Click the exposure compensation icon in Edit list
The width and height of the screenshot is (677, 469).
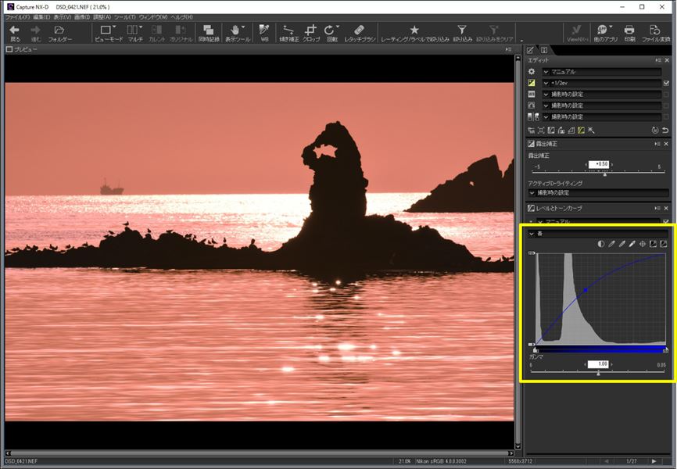click(x=532, y=83)
